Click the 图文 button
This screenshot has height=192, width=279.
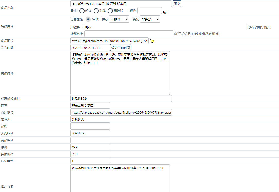click(177, 4)
